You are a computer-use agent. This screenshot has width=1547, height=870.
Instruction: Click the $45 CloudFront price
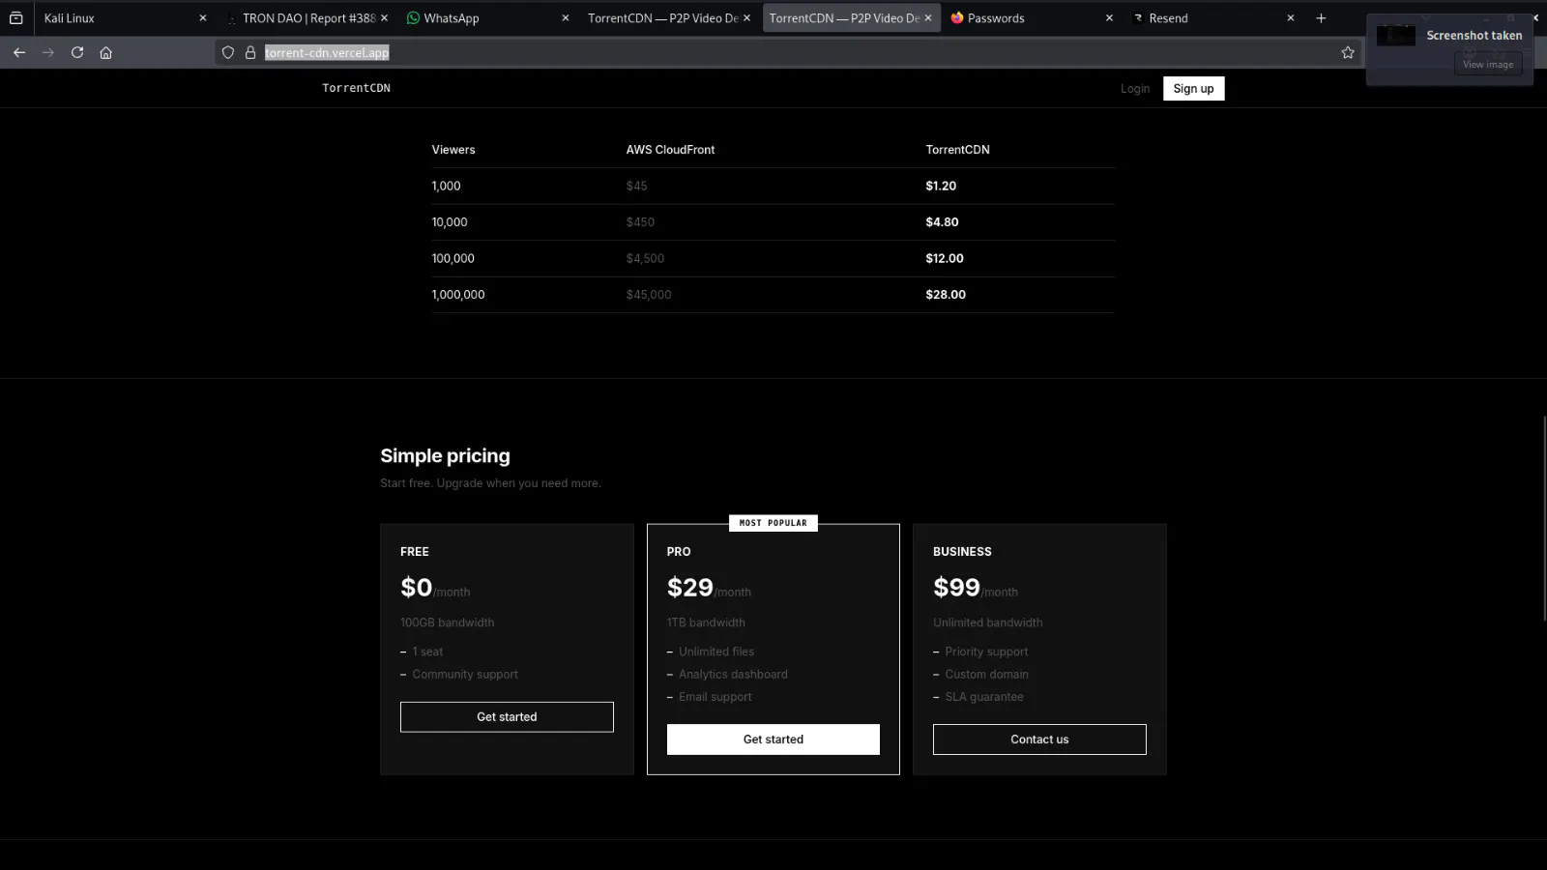636,186
